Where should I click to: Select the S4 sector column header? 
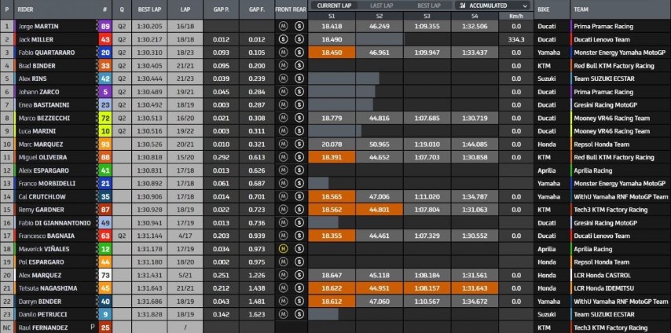475,16
